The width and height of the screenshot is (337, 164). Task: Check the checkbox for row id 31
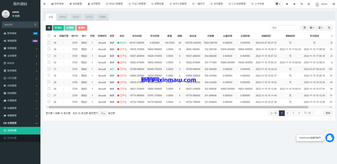(x=49, y=69)
